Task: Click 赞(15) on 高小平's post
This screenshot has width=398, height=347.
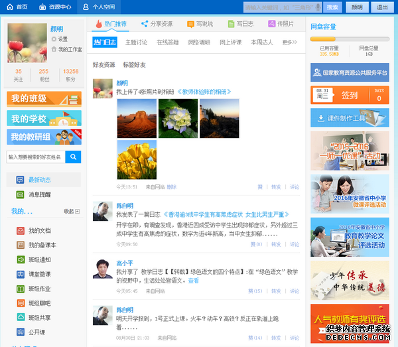Action: (x=255, y=291)
